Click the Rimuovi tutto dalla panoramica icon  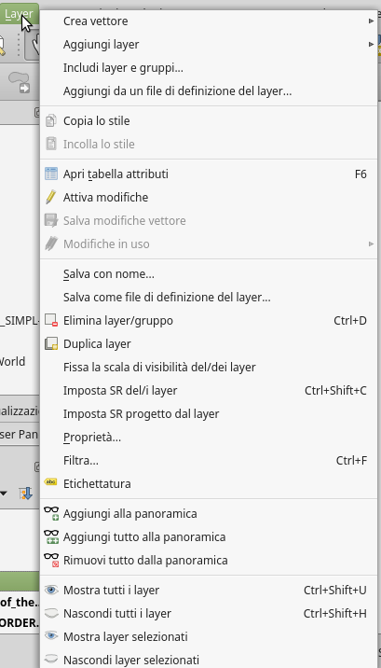(51, 560)
